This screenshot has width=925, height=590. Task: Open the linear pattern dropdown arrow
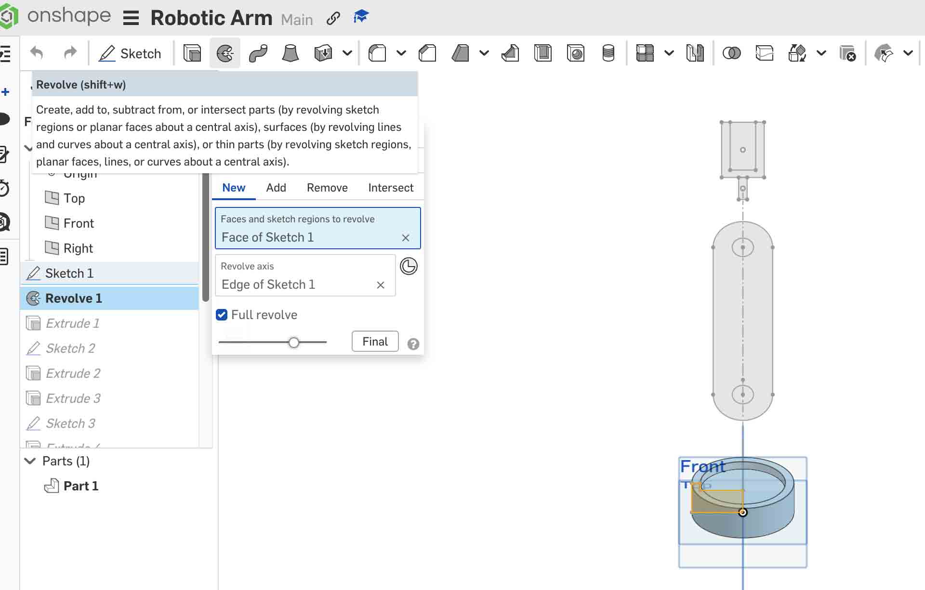click(x=669, y=53)
